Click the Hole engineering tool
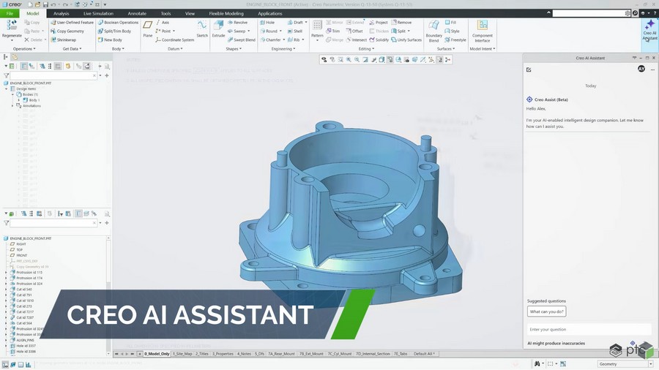The image size is (659, 370). [x=267, y=23]
